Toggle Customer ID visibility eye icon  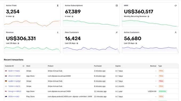click(23, 66)
